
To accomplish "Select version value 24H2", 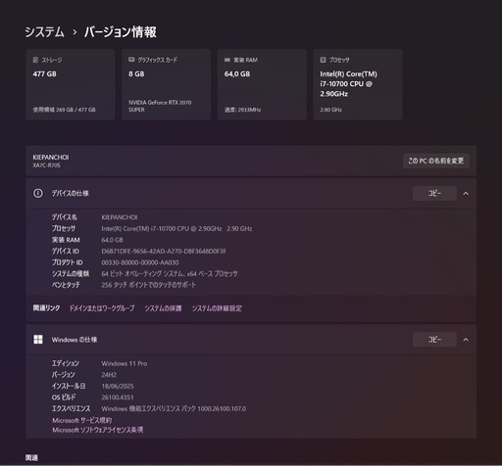I will (109, 375).
